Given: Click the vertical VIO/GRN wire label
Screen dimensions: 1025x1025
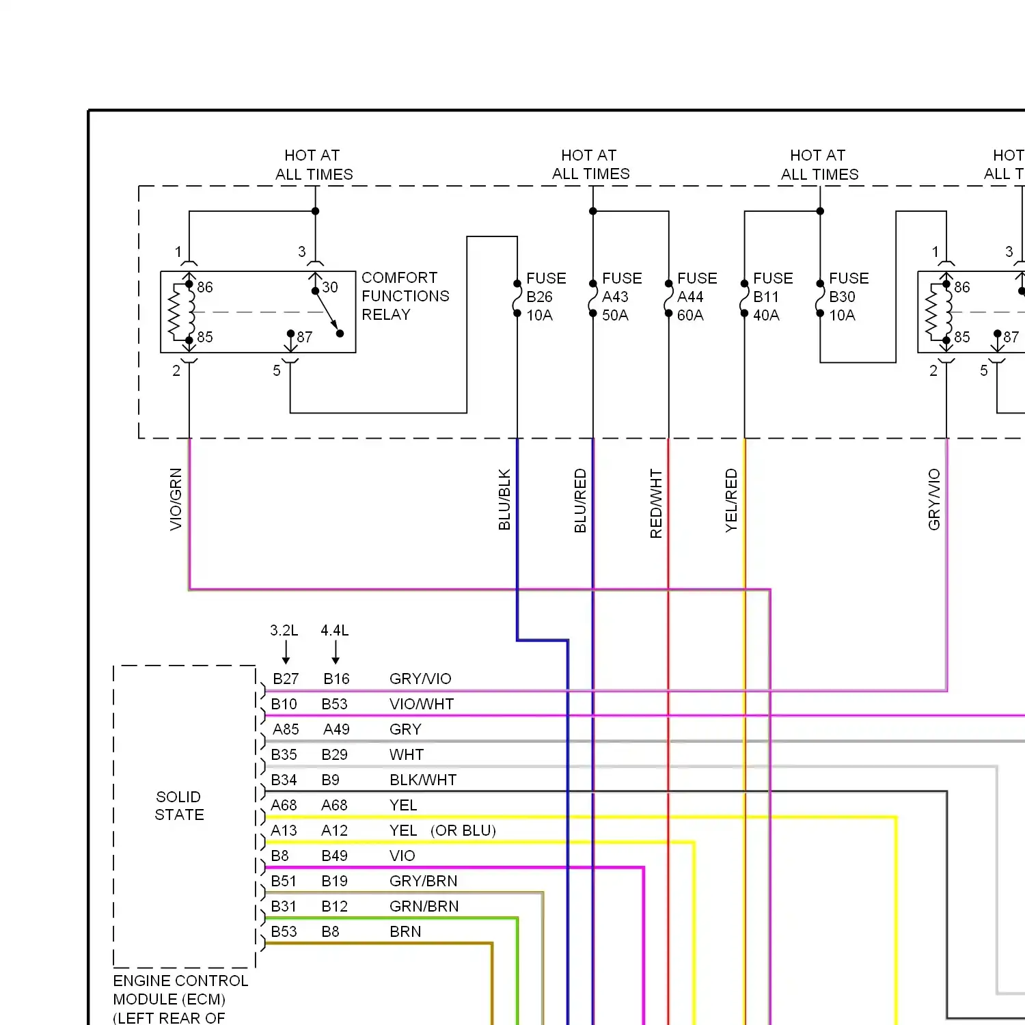Looking at the screenshot, I should pyautogui.click(x=176, y=500).
